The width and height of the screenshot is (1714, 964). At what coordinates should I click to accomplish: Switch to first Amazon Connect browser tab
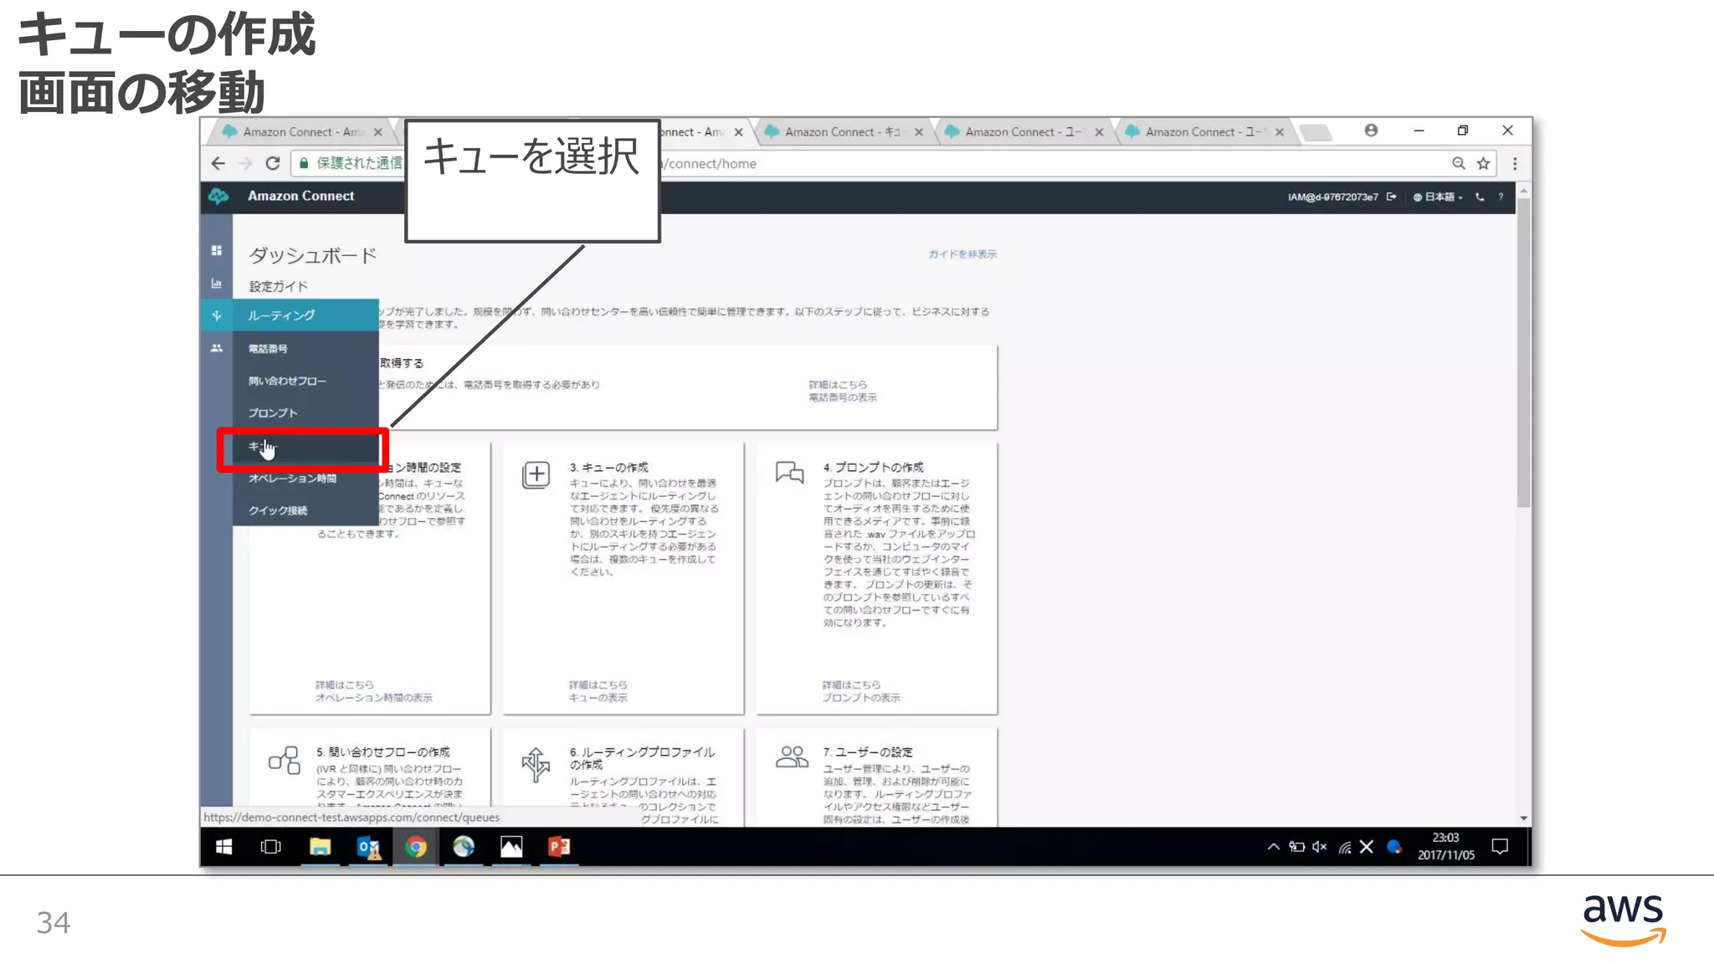pos(301,131)
